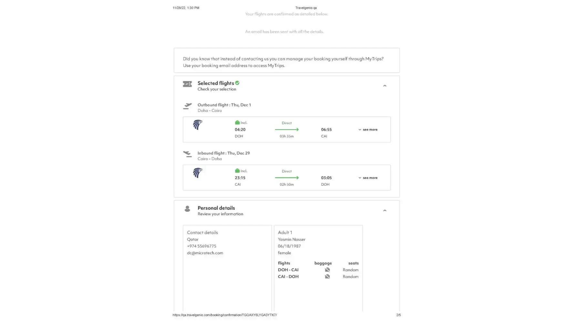Click the Random seat for DOH - CAI
This screenshot has height=323, width=574.
(x=351, y=270)
